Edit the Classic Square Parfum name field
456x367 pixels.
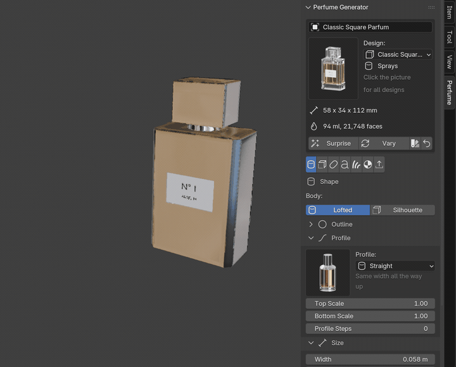pyautogui.click(x=370, y=27)
